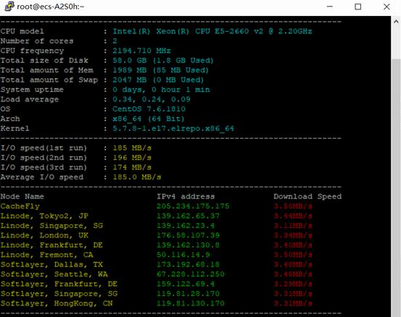401x317 pixels.
Task: Click IP address 176.58.107.39
Action: pyautogui.click(x=188, y=235)
